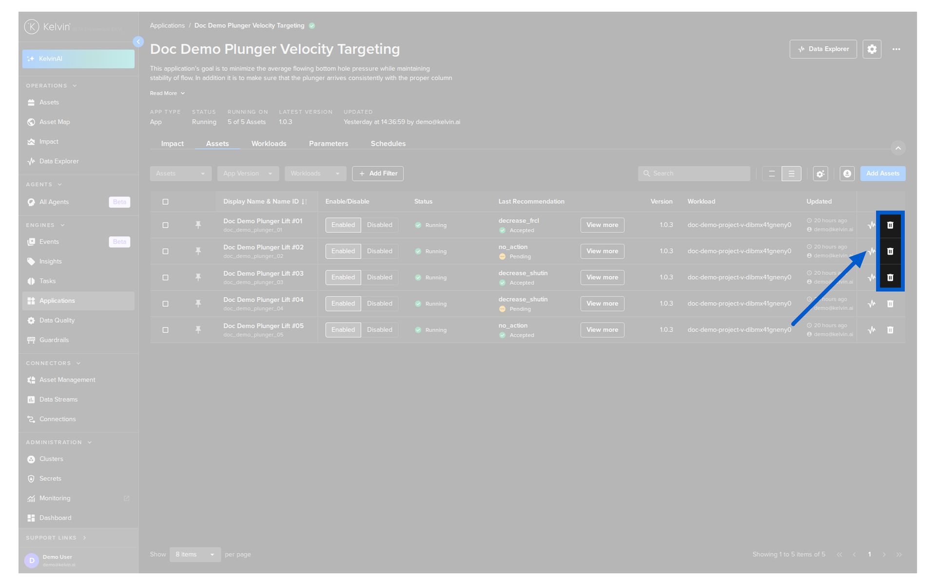Viewport: 936px width, 585px height.
Task: View more for decrease_frcl recommendation
Action: pos(602,225)
